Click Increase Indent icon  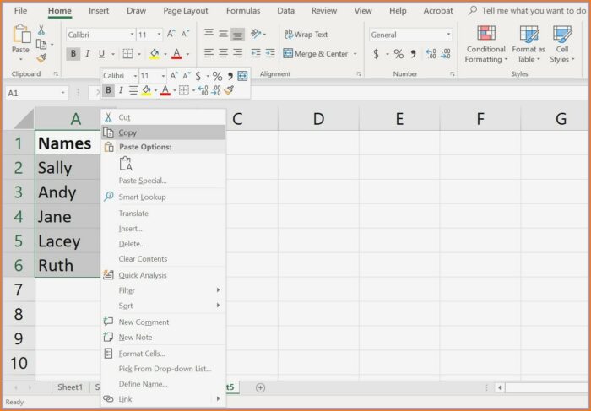pyautogui.click(x=270, y=53)
